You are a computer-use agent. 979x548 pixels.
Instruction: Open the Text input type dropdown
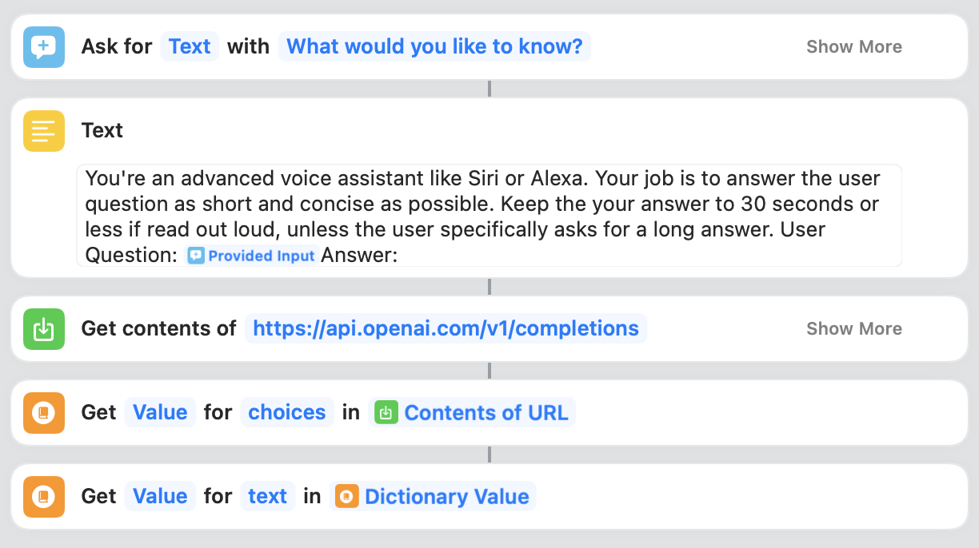point(190,47)
